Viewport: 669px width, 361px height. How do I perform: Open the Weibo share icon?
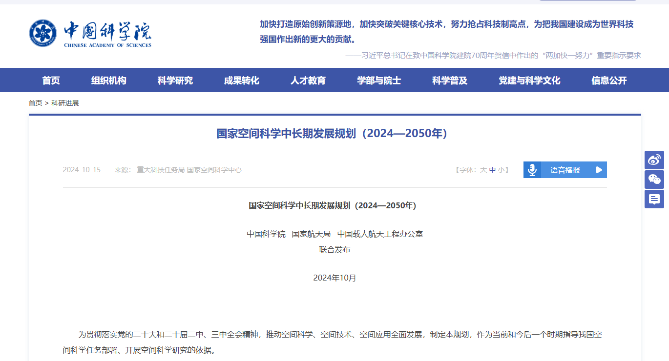[654, 160]
